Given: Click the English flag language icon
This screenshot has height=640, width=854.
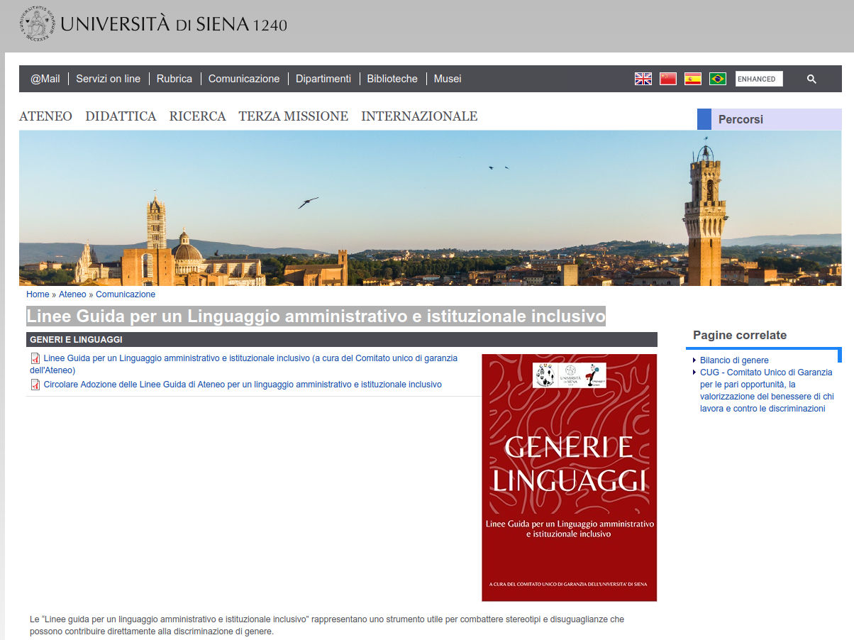Looking at the screenshot, I should point(643,79).
